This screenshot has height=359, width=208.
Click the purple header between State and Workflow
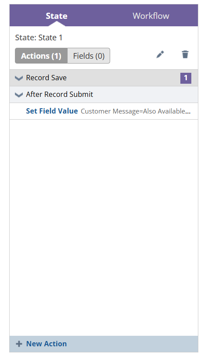click(100, 15)
